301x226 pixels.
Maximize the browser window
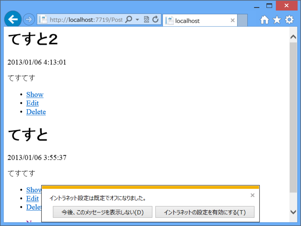pyautogui.click(x=269, y=6)
